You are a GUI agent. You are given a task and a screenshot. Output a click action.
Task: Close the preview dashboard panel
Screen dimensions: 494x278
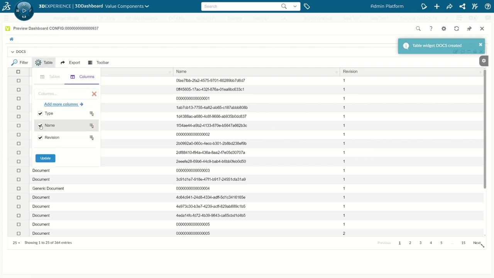click(x=482, y=29)
